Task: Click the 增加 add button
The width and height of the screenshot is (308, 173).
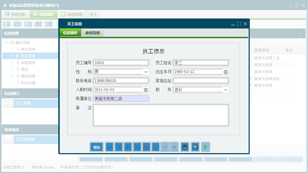Action: [x=96, y=147]
